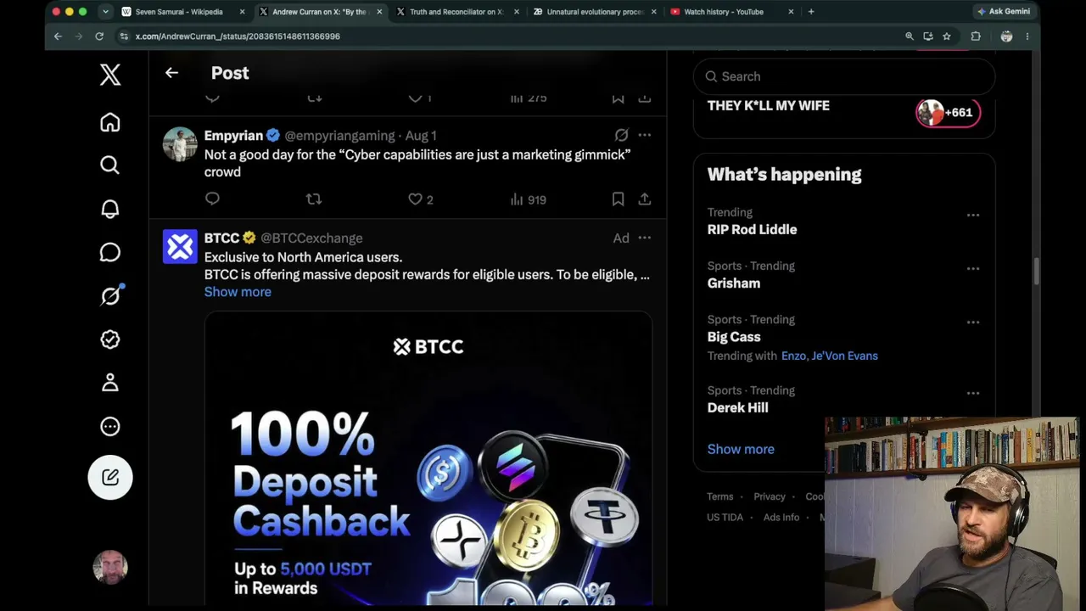
Task: Open the Enzo, Je'Von Evans link
Action: pos(830,356)
